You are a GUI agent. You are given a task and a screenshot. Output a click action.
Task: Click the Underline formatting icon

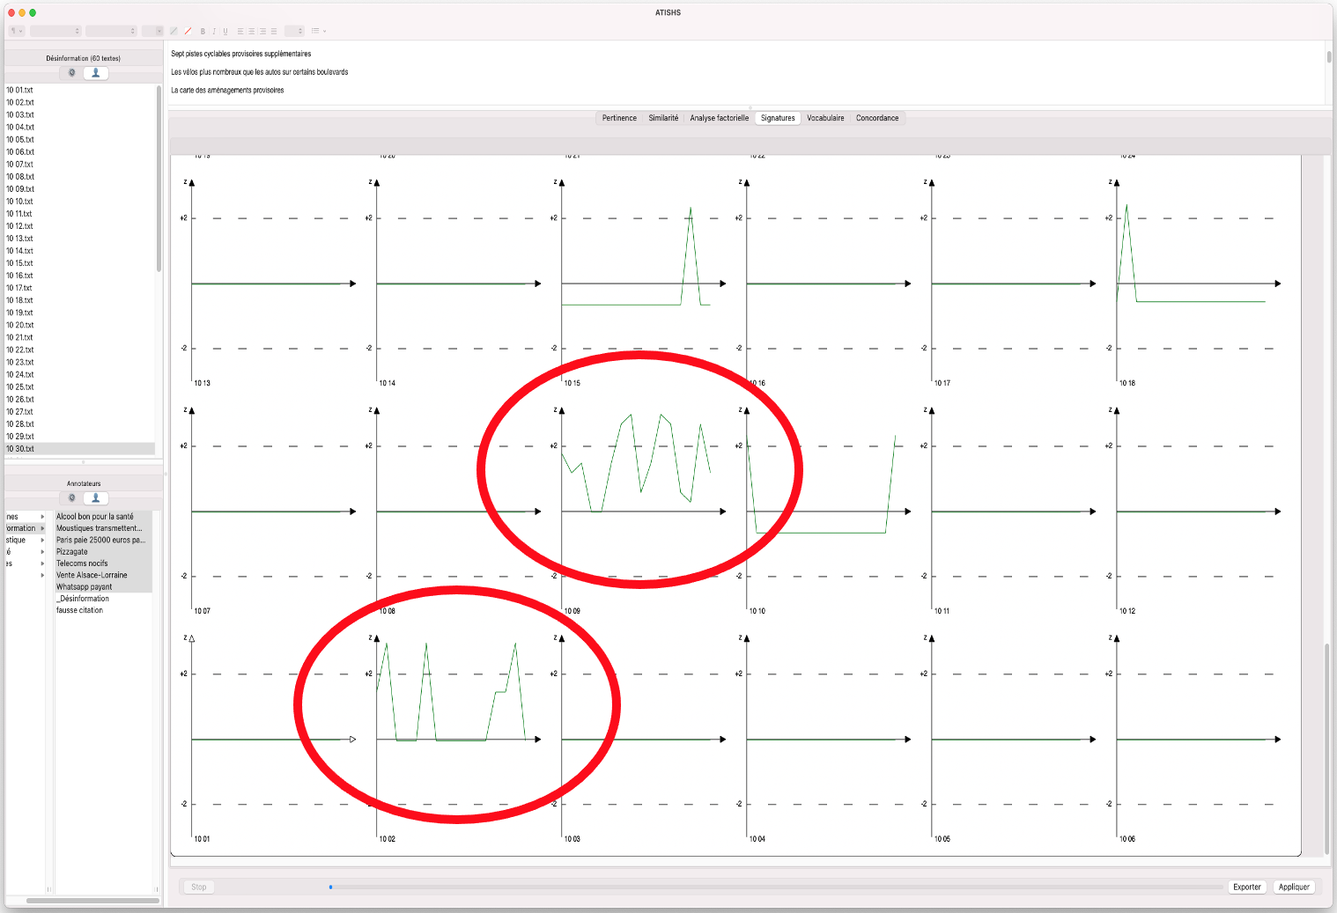coord(225,31)
